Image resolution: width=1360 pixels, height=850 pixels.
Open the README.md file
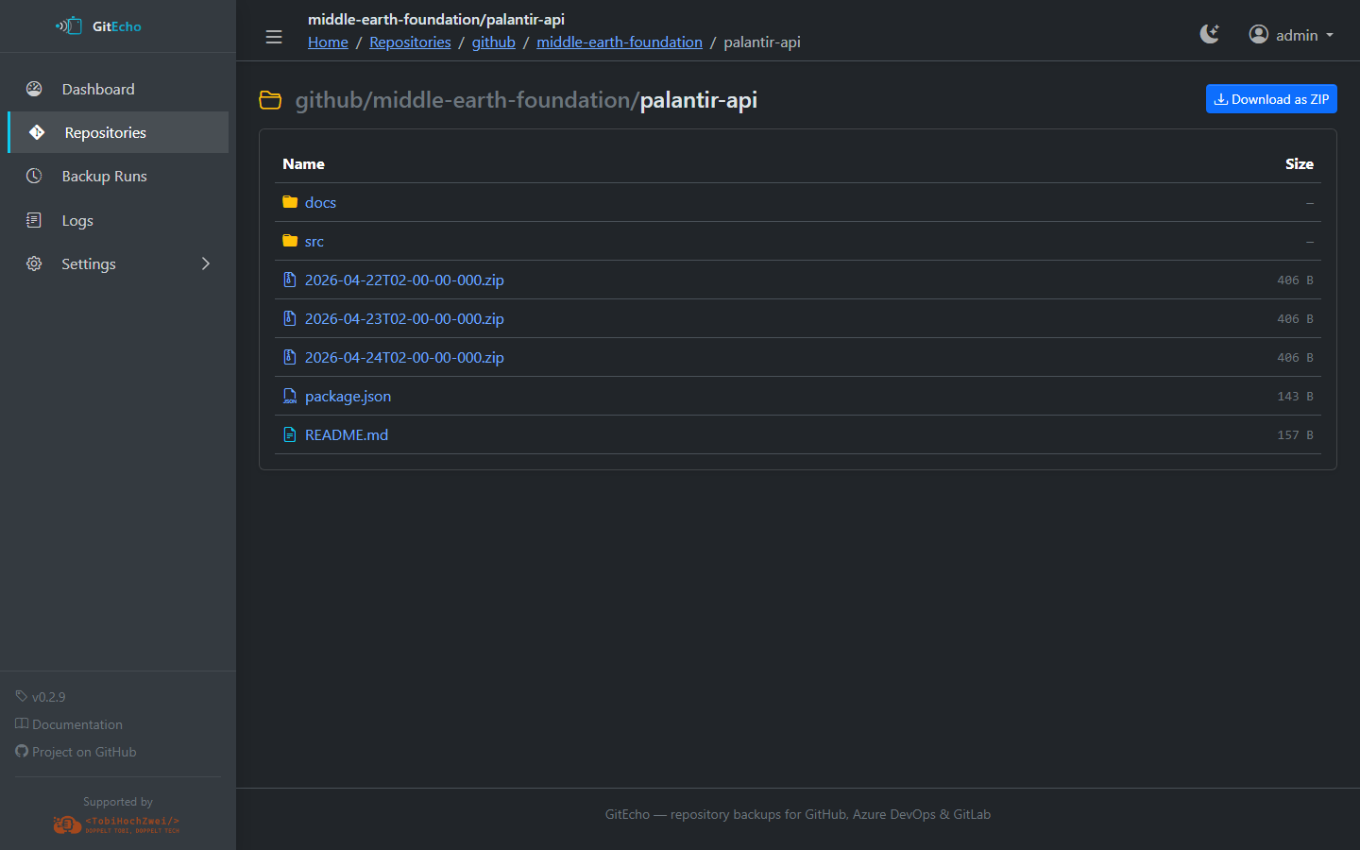(346, 434)
